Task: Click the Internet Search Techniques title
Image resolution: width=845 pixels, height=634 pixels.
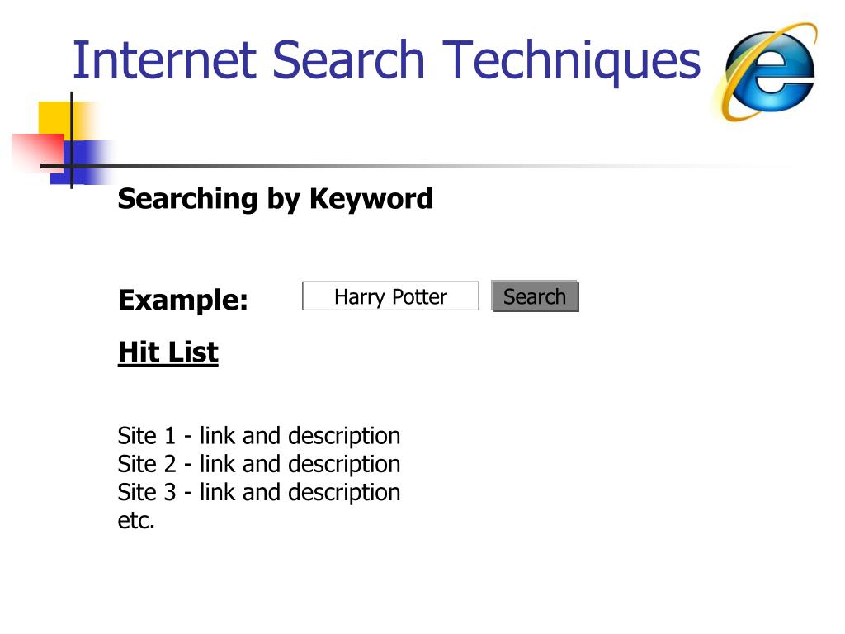Action: (x=386, y=61)
